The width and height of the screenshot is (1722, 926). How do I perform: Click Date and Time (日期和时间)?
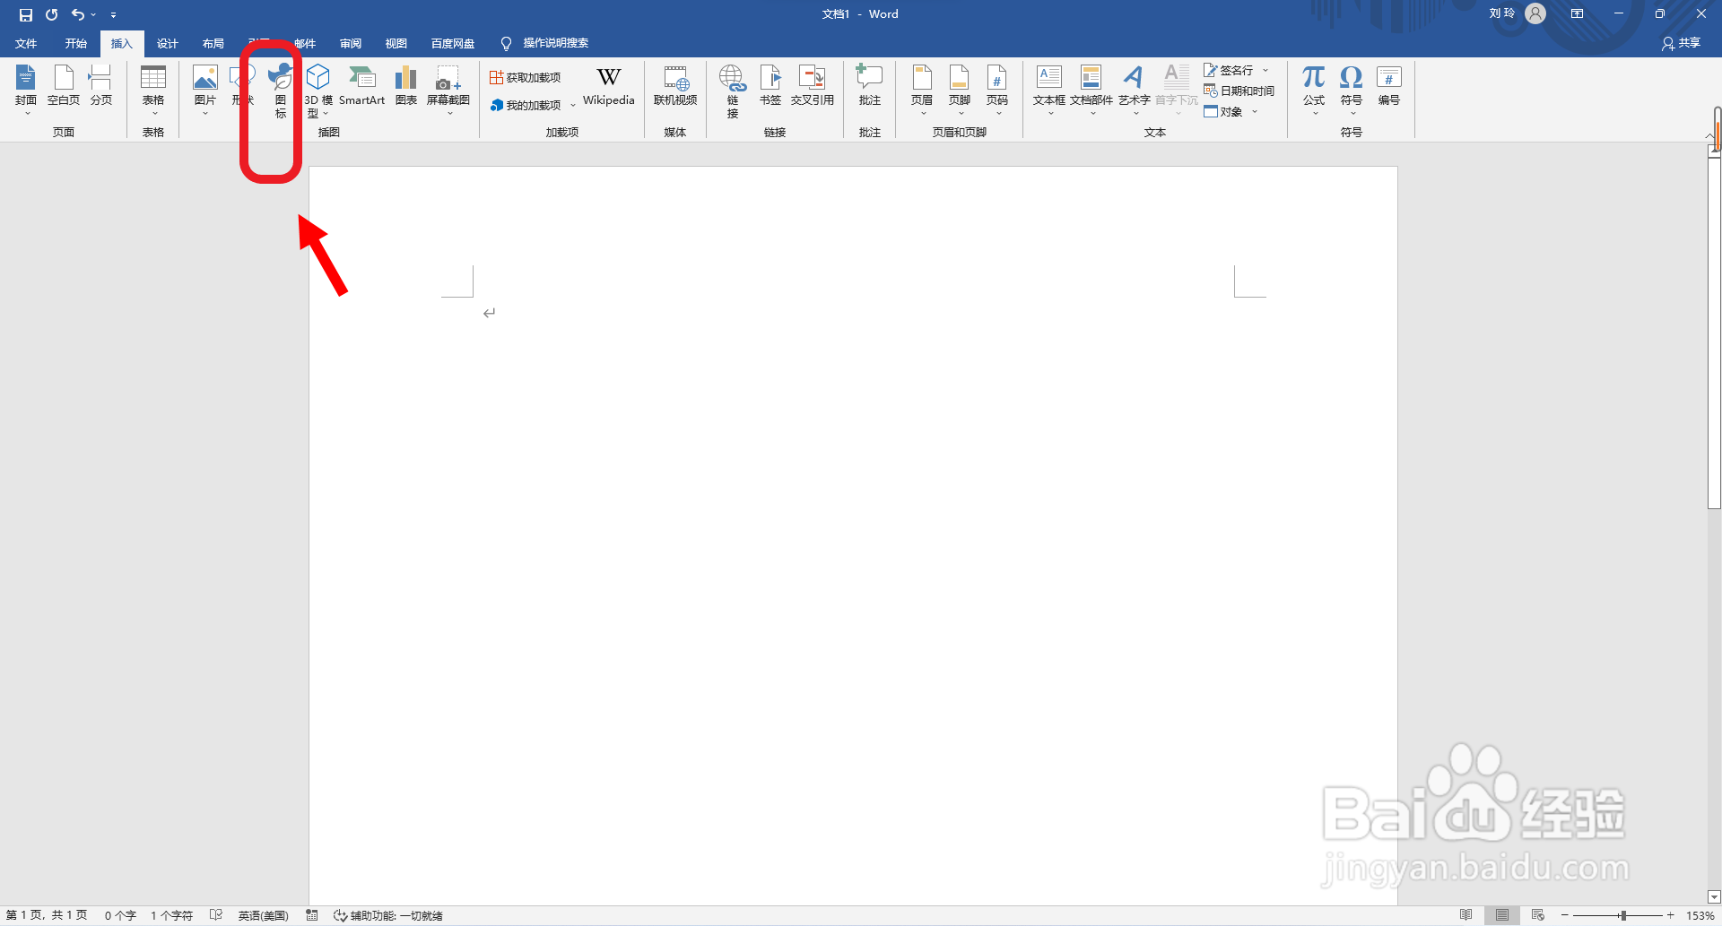click(1239, 91)
